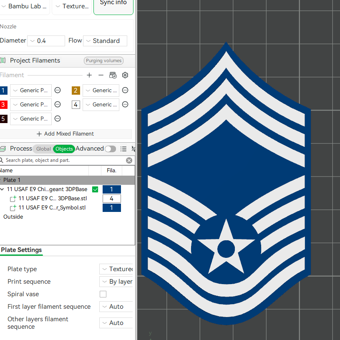Screen dimensions: 340x340
Task: Click the Name column header
Action: 44,171
